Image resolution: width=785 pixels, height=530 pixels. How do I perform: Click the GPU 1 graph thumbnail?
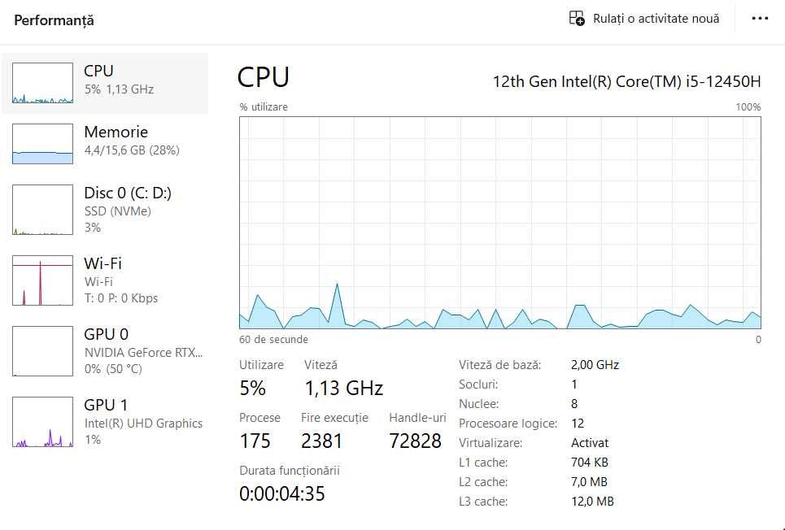pyautogui.click(x=42, y=422)
